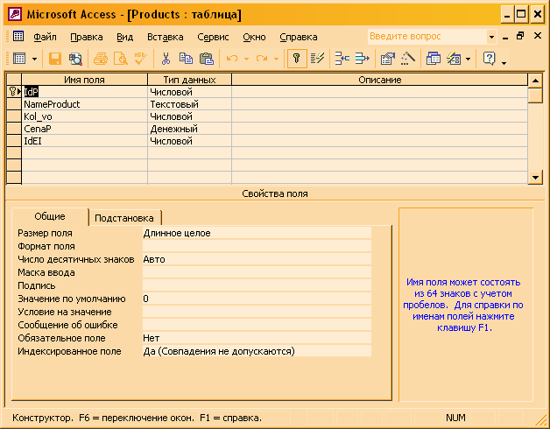Screen dimensions: 550x429
Task: Expand the help question box dropdown
Action: click(x=492, y=37)
